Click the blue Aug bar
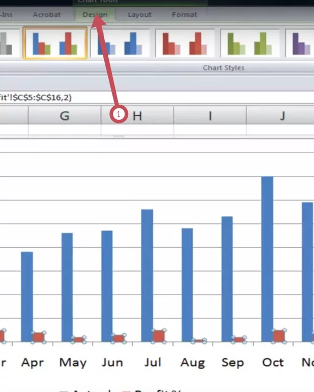Viewport: 314px width, 392px height. pos(187,285)
